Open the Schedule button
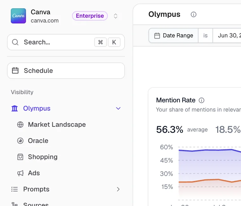The height and width of the screenshot is (206, 241). [x=66, y=71]
